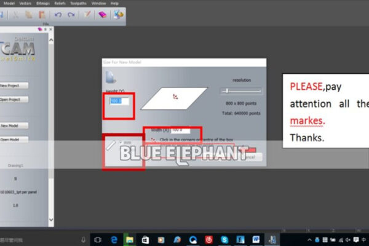Click the Copy toolbar icon
369x246 pixels.
point(29,15)
